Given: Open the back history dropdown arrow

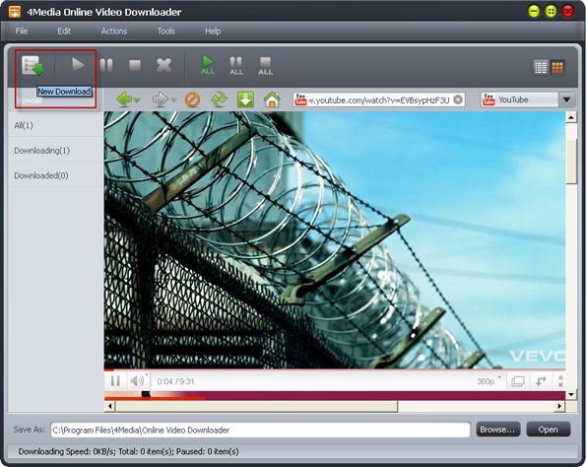Looking at the screenshot, I should [x=137, y=100].
